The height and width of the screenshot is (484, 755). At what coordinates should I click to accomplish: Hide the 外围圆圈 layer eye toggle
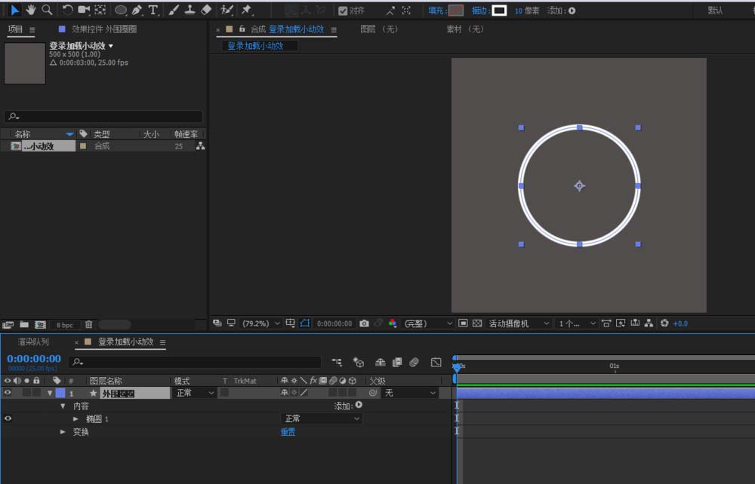point(8,393)
